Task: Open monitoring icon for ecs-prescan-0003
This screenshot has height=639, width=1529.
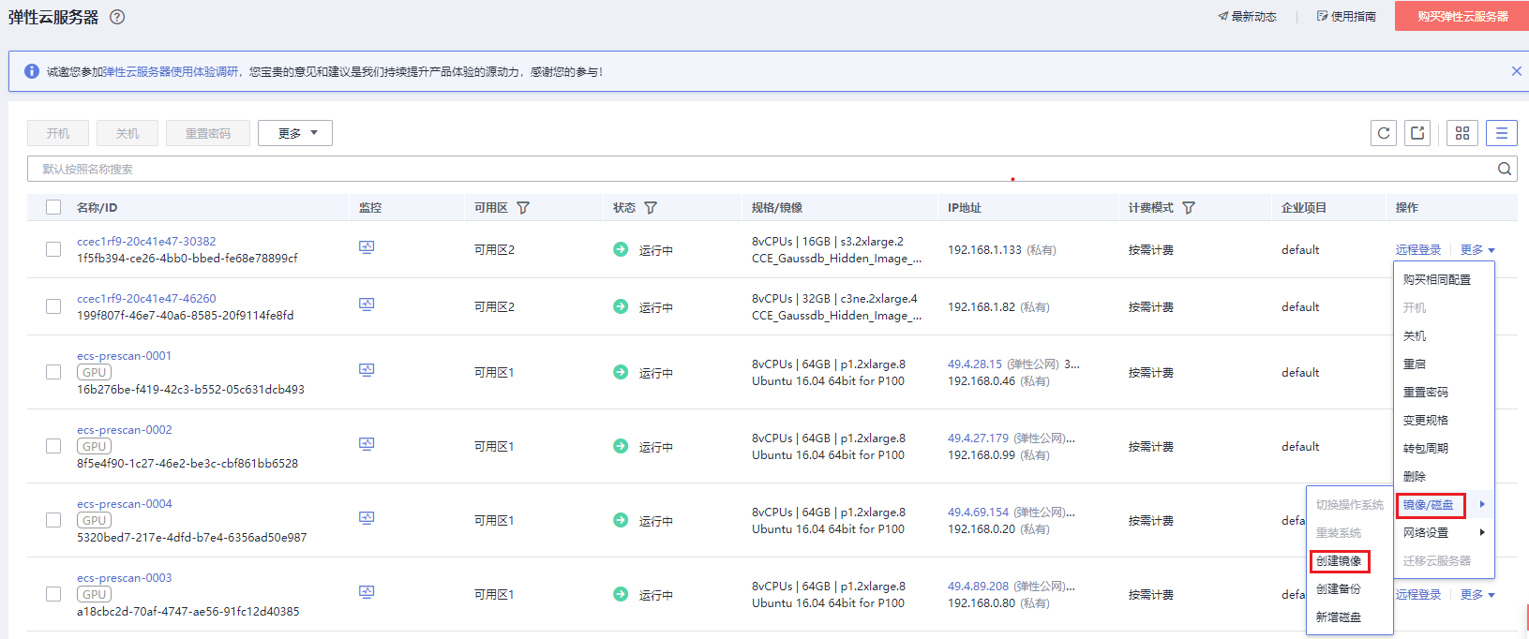Action: click(367, 592)
